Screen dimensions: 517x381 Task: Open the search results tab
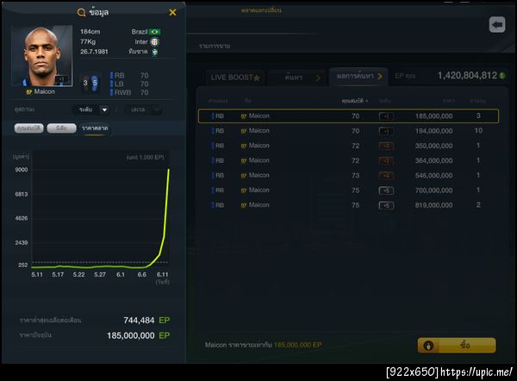[358, 77]
